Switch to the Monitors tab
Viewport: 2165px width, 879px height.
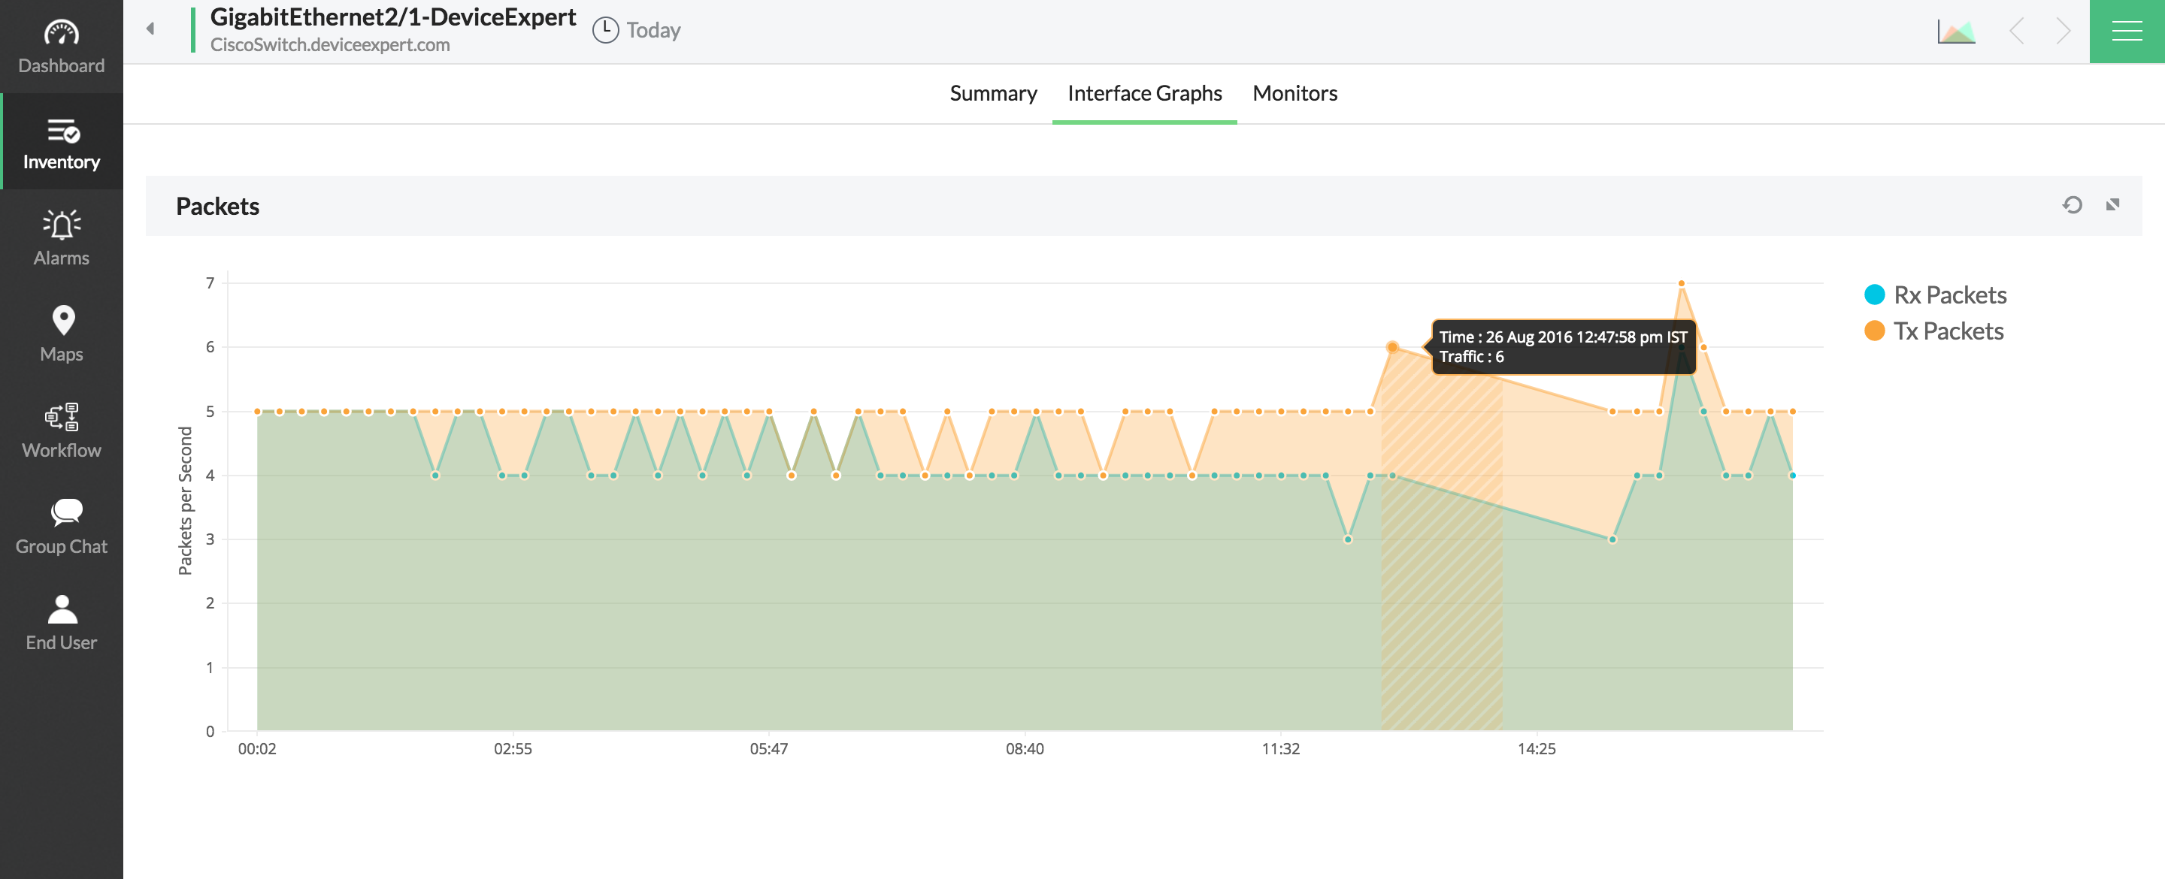1294,93
